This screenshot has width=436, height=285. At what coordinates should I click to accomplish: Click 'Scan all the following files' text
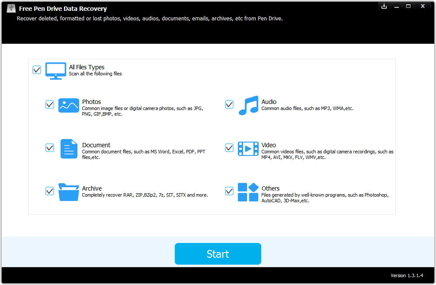(95, 74)
